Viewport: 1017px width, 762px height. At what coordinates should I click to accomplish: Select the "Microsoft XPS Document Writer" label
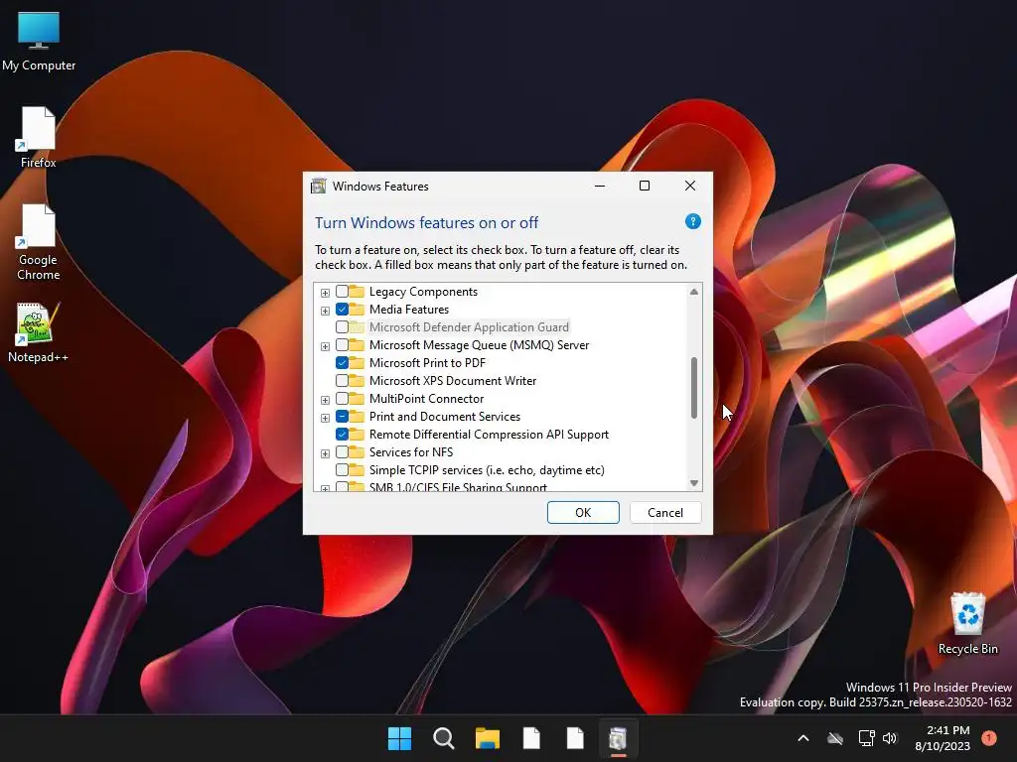tap(453, 380)
